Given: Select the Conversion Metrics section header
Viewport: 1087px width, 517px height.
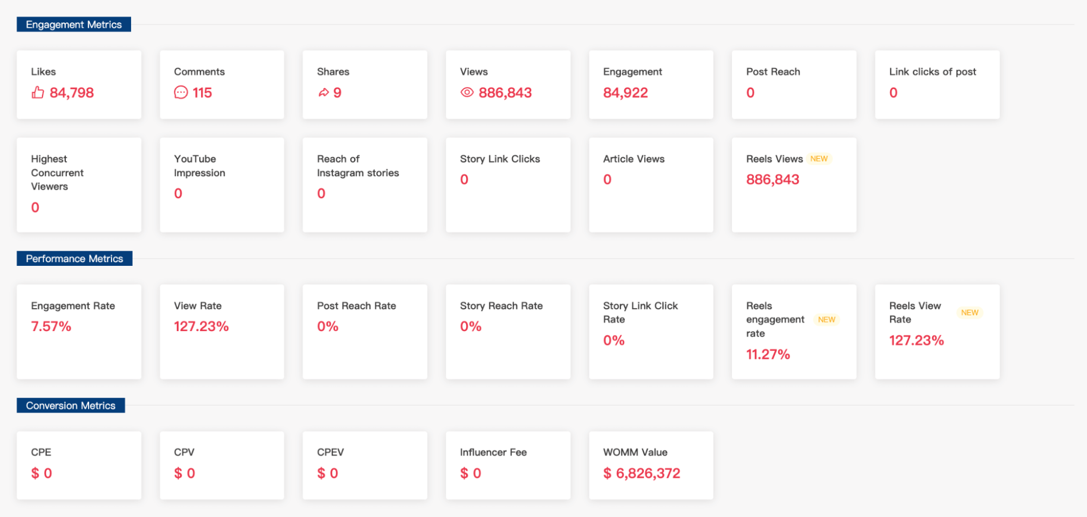Looking at the screenshot, I should tap(71, 406).
